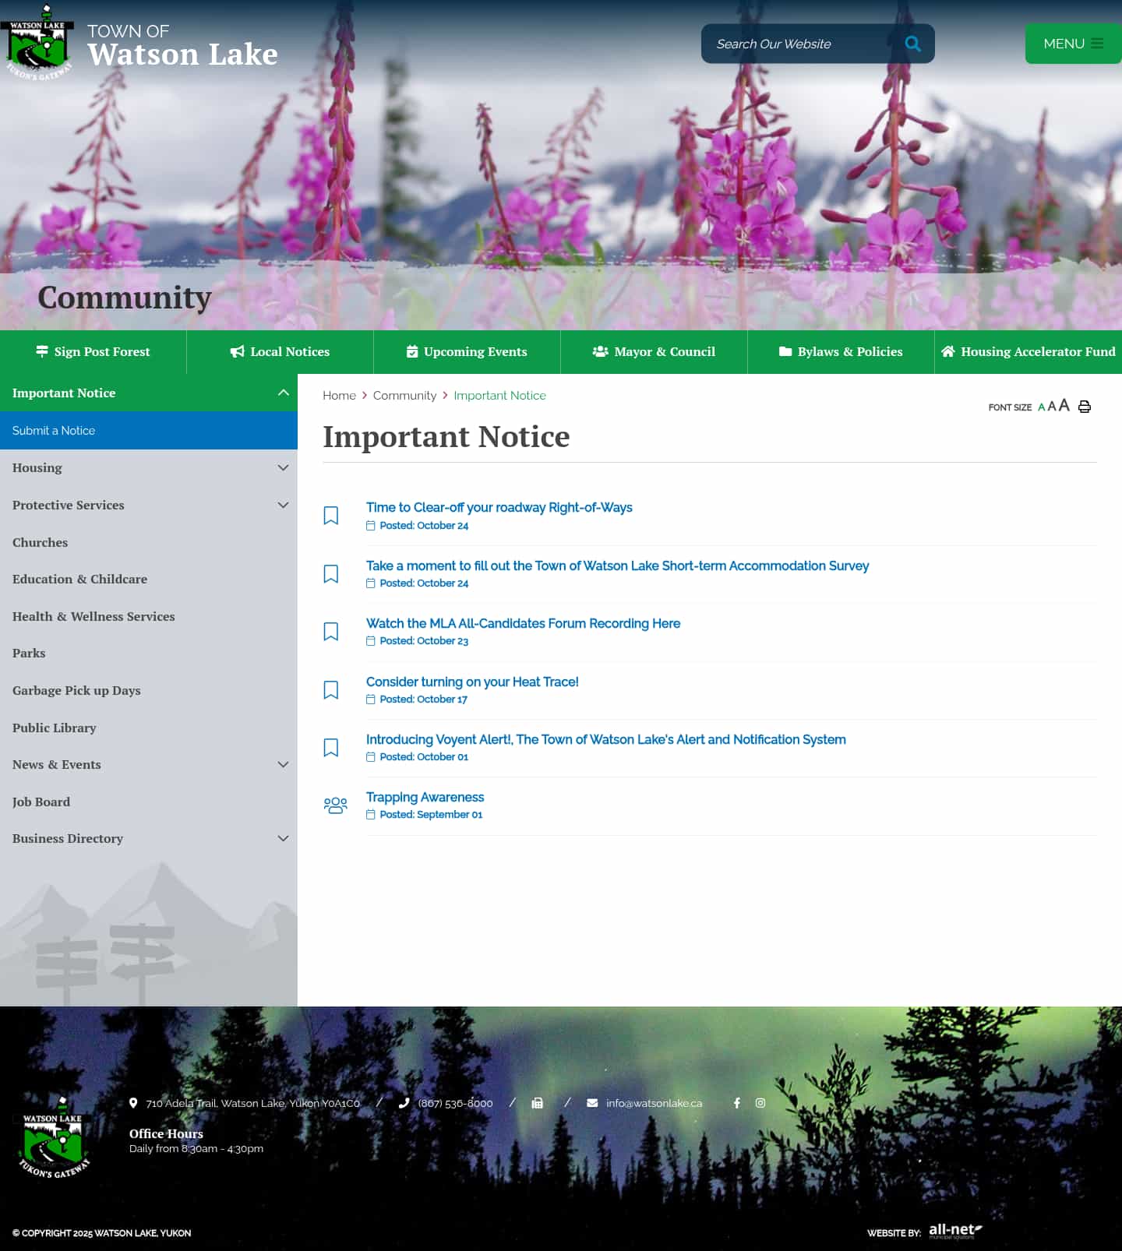This screenshot has height=1251, width=1122.
Task: Open Housing Accelerator Fund tab
Action: pyautogui.click(x=1028, y=352)
